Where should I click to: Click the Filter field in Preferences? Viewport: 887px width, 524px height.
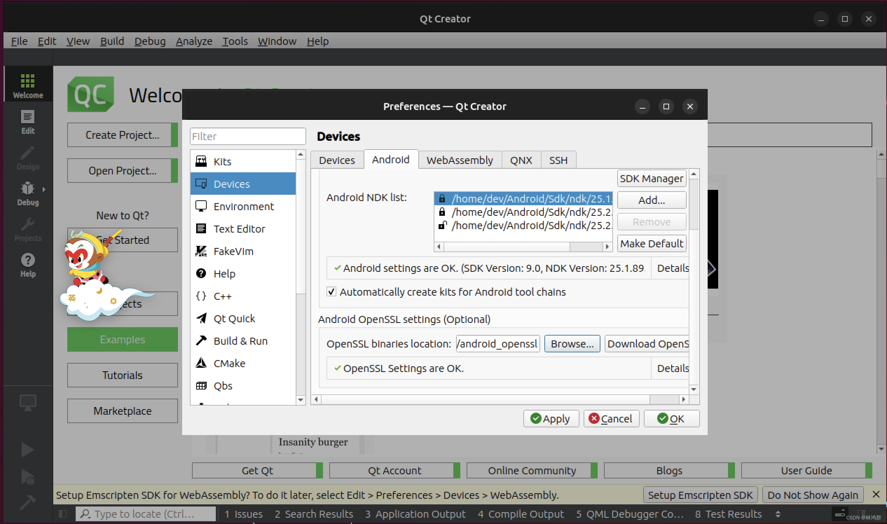tap(248, 136)
